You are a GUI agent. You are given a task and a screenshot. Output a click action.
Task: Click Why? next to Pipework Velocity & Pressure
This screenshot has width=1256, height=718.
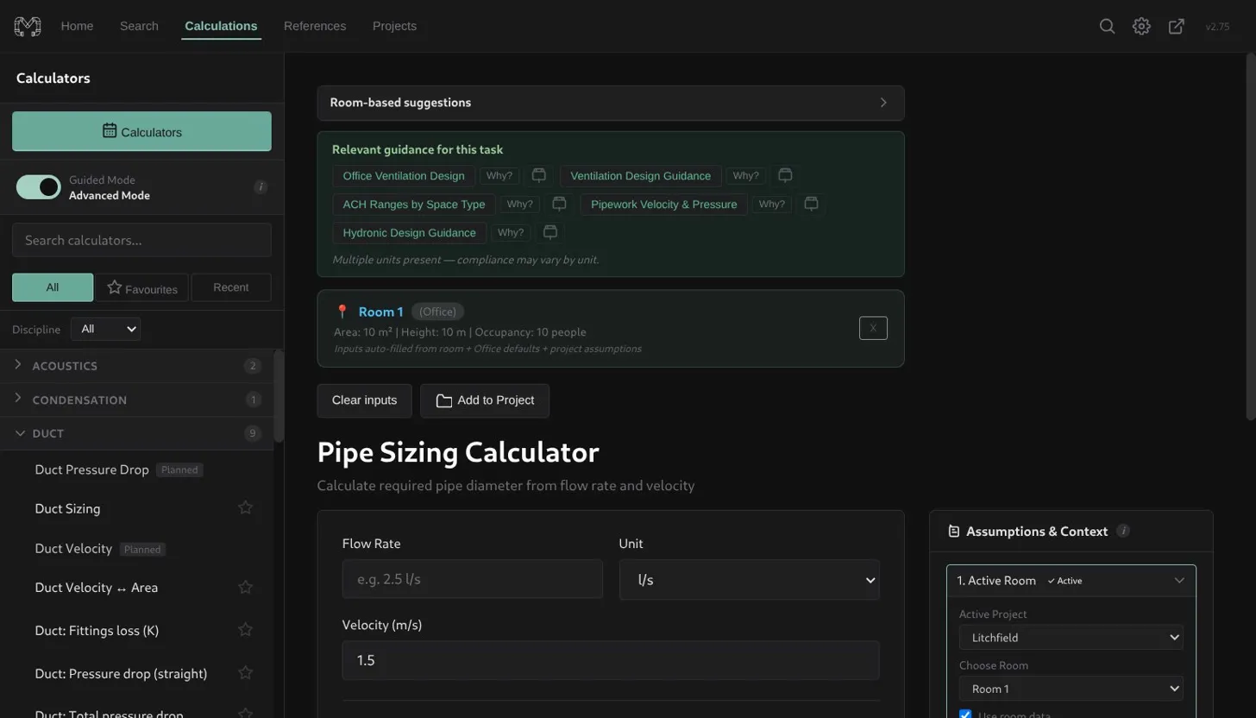(x=771, y=204)
